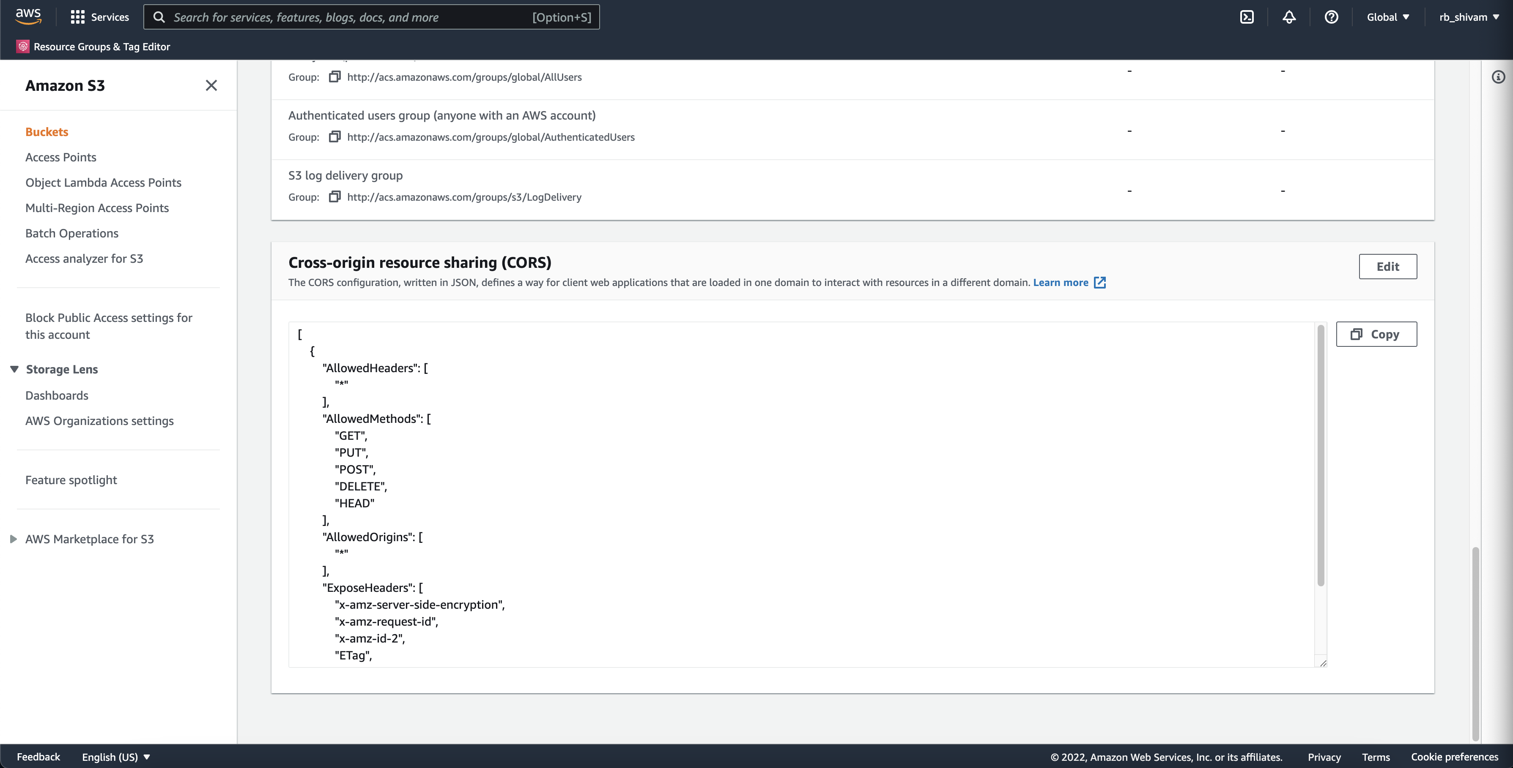The height and width of the screenshot is (768, 1513).
Task: Open the Privacy link
Action: coord(1324,757)
